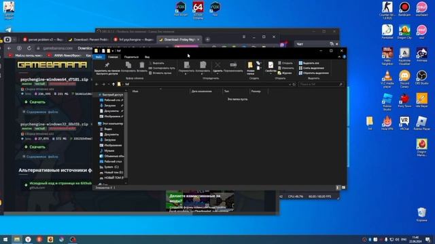
Task: Click Select all (Выделить все) in ribbon
Action: (x=309, y=63)
